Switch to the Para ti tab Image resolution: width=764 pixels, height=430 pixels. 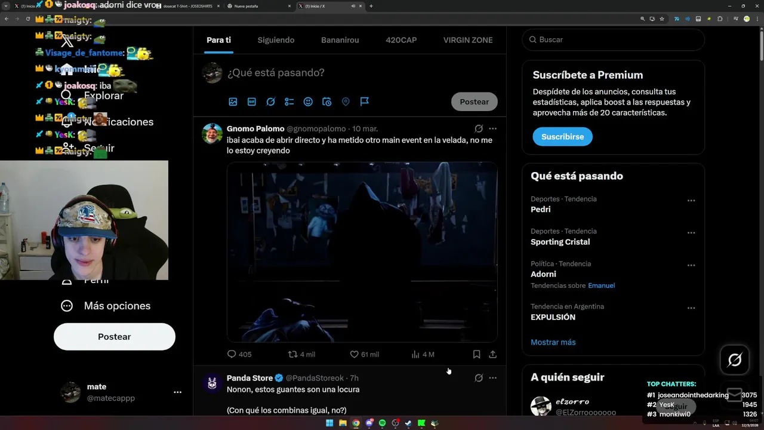[218, 40]
